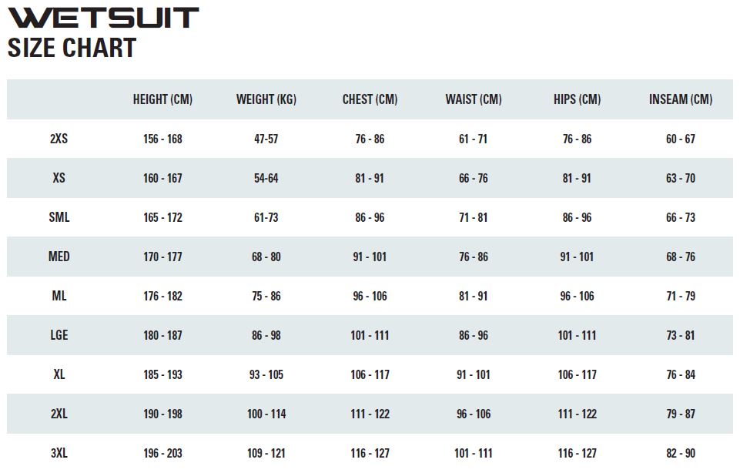Click the ML size row label
Image resolution: width=740 pixels, height=473 pixels.
[x=59, y=296]
